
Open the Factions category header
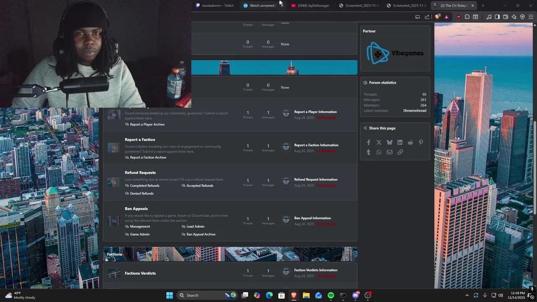click(x=115, y=254)
